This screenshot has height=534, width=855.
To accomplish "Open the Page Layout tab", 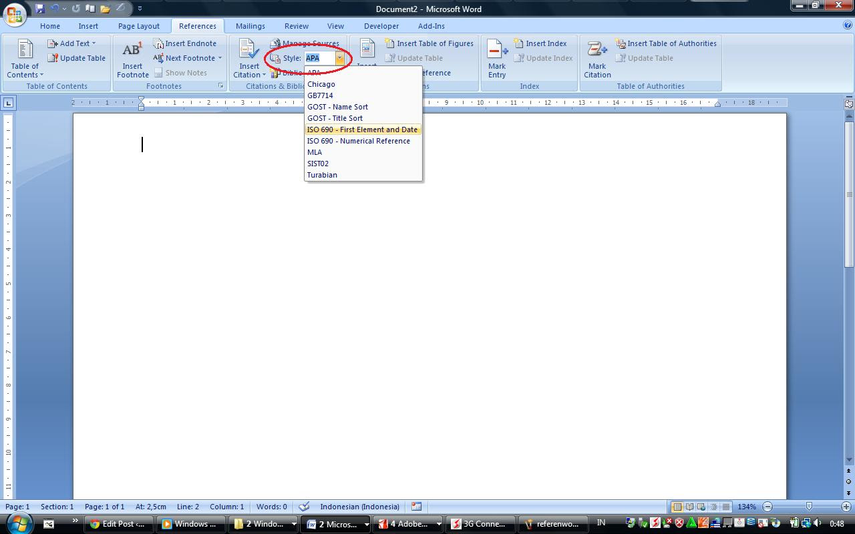I will pos(139,26).
